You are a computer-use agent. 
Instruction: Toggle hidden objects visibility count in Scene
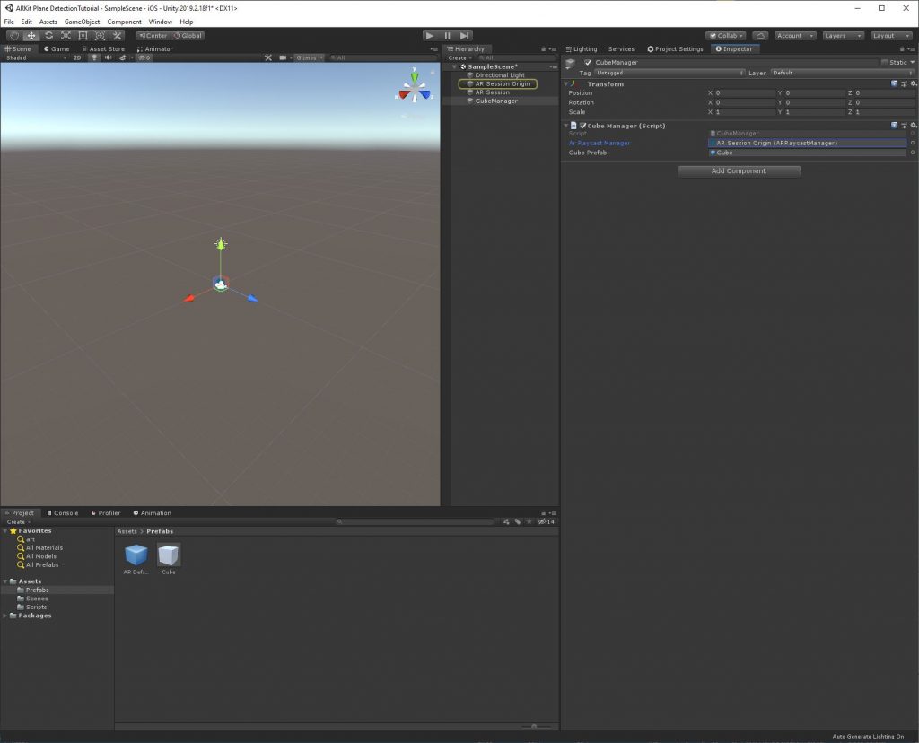point(144,58)
